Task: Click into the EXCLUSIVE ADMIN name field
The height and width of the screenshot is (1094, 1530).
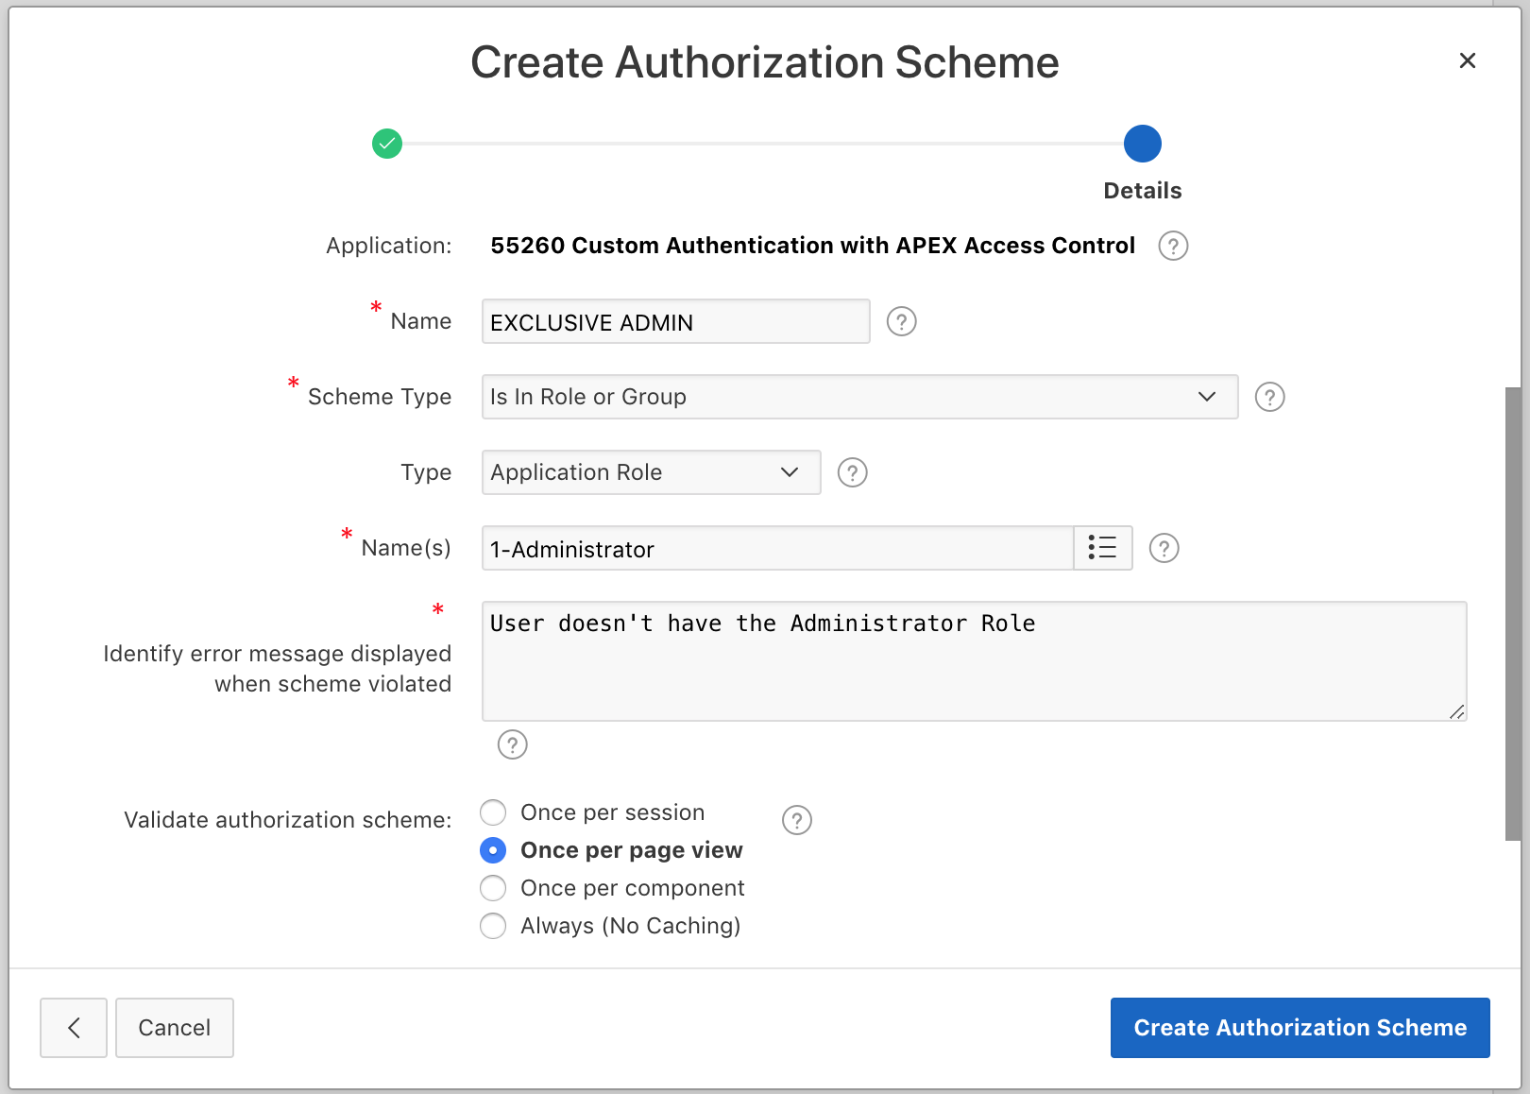Action: [674, 321]
